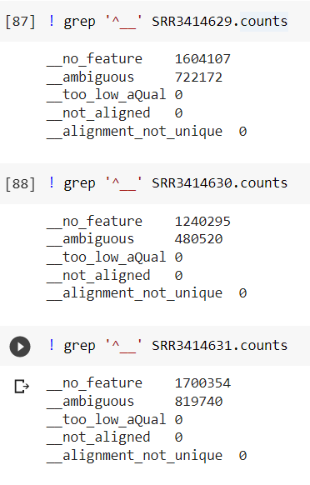This screenshot has height=485, width=310.
Task: Click the no_feature value 1240295
Action: pyautogui.click(x=202, y=221)
